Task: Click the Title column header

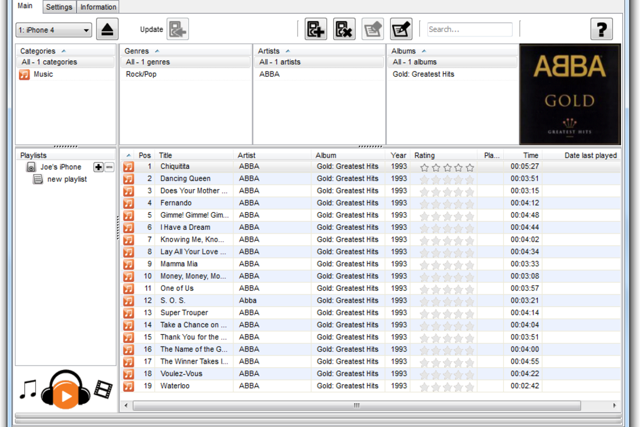Action: (x=194, y=156)
